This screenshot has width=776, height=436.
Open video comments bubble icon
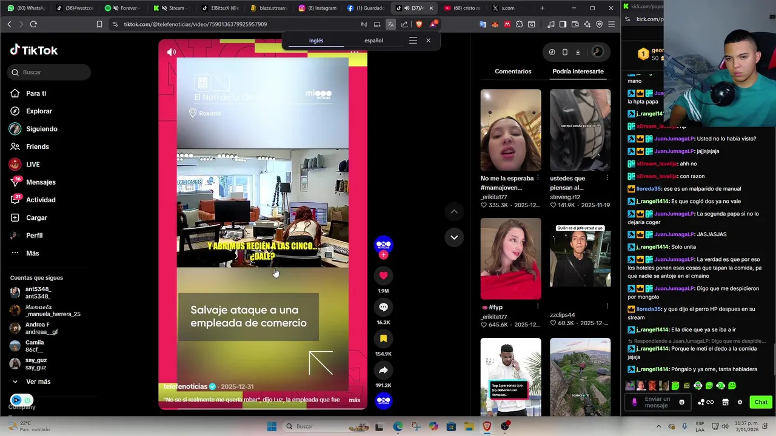click(383, 307)
